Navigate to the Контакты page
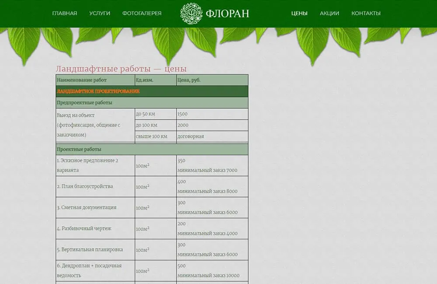437x284 pixels. [x=366, y=13]
